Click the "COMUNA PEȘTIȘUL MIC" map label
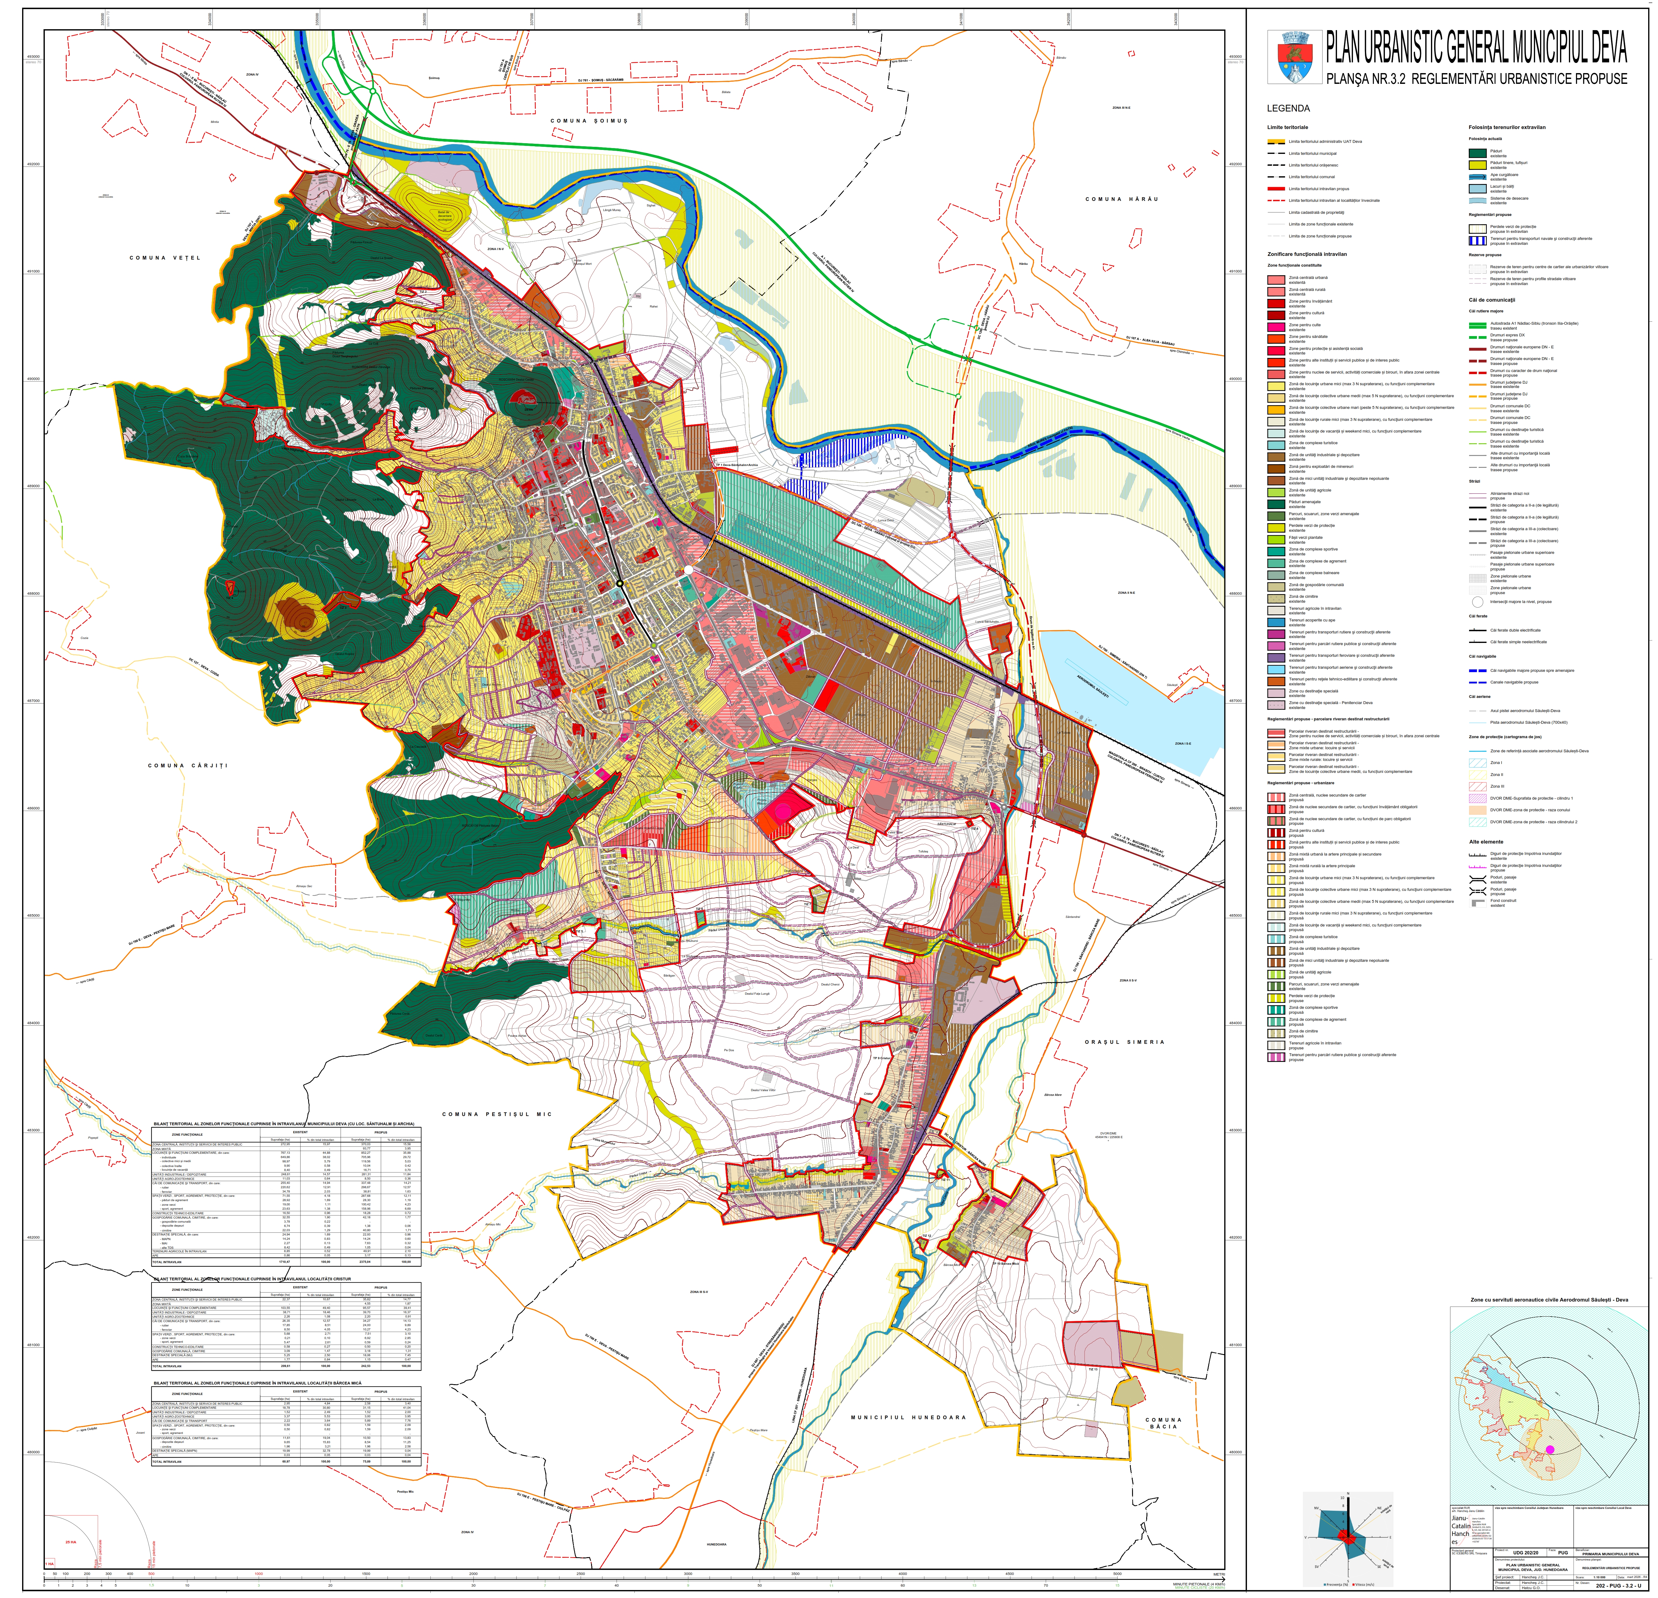Image resolution: width=1658 pixels, height=1598 pixels. pos(497,1114)
